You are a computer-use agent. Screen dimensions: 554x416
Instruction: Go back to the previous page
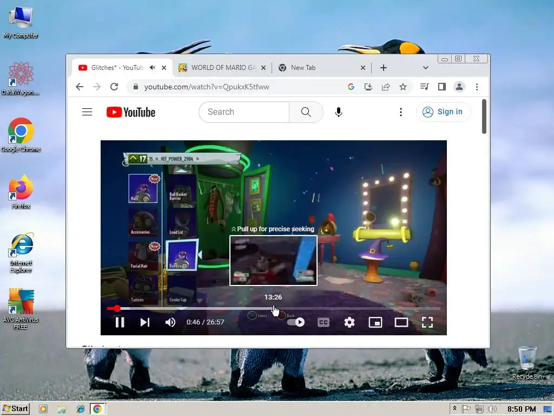tap(80, 87)
